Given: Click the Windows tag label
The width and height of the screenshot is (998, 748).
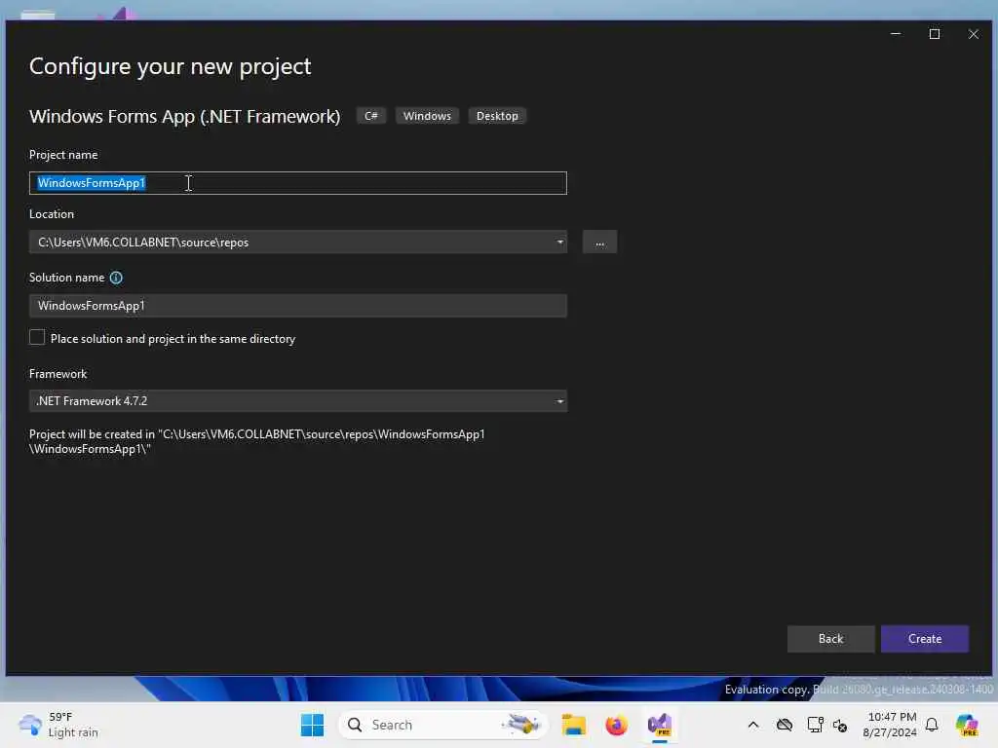Looking at the screenshot, I should [x=427, y=116].
